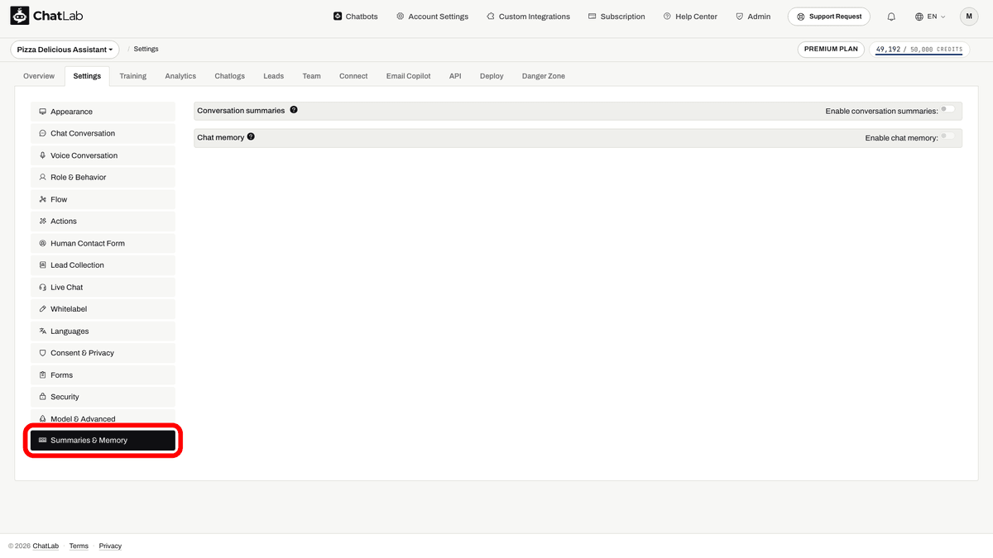Image resolution: width=993 pixels, height=558 pixels.
Task: Click the Consent & Privacy shield icon
Action: (x=43, y=353)
